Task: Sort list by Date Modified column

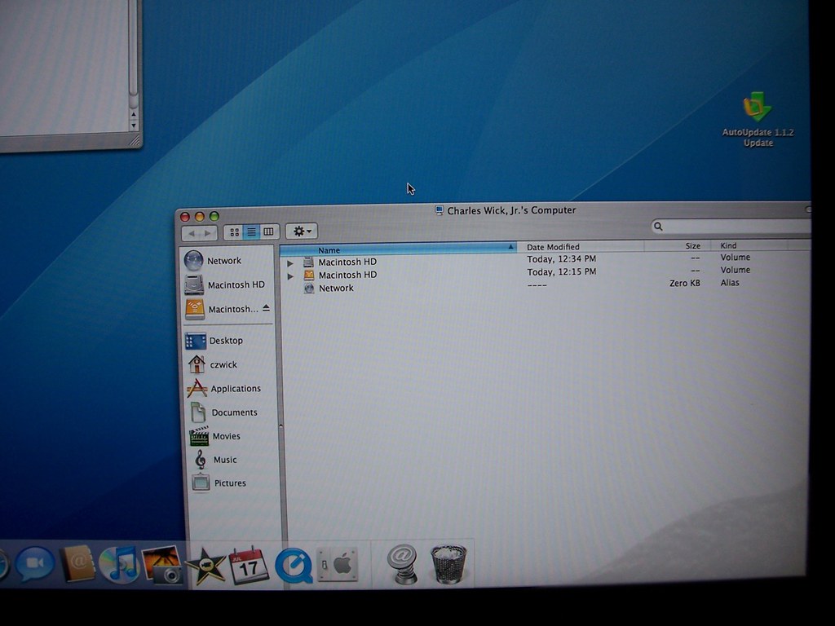Action: (x=581, y=246)
